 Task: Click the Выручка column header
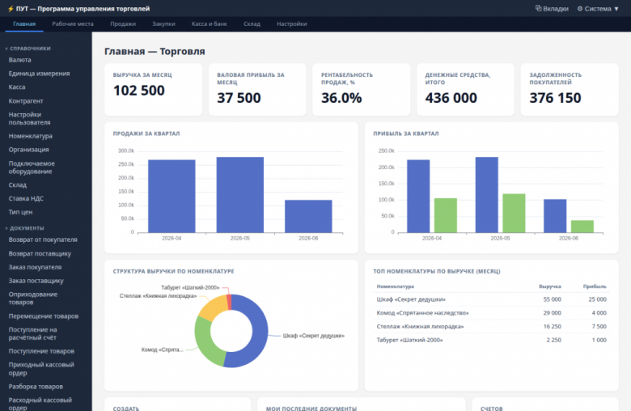[550, 286]
